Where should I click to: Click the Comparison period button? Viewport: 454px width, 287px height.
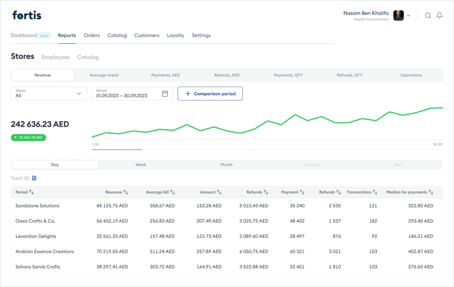(210, 94)
